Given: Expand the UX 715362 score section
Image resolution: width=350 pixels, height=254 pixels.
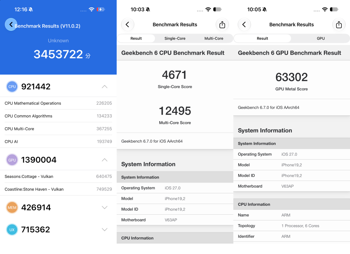Looking at the screenshot, I should click(x=105, y=230).
